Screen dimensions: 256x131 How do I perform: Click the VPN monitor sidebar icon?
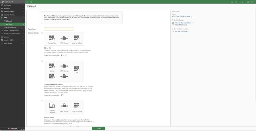2,18
